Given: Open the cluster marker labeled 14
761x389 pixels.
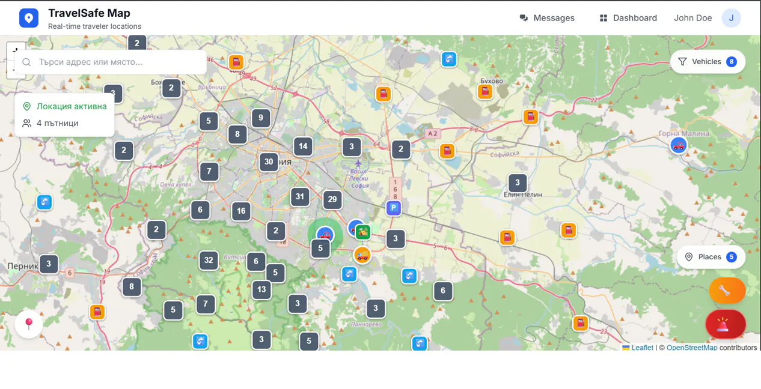Looking at the screenshot, I should [303, 146].
